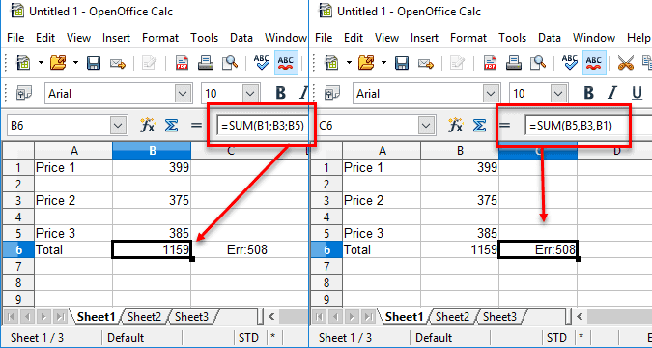Expand Name Box B6 dropdown
Image resolution: width=652 pixels, height=348 pixels.
tap(118, 126)
